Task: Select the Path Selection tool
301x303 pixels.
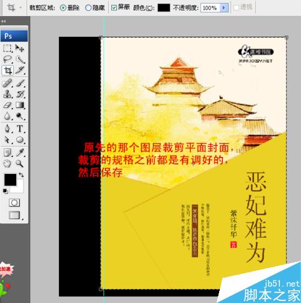Action: (7, 140)
